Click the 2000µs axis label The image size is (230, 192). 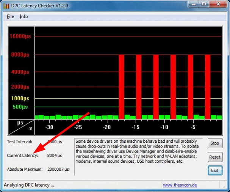tap(20, 87)
